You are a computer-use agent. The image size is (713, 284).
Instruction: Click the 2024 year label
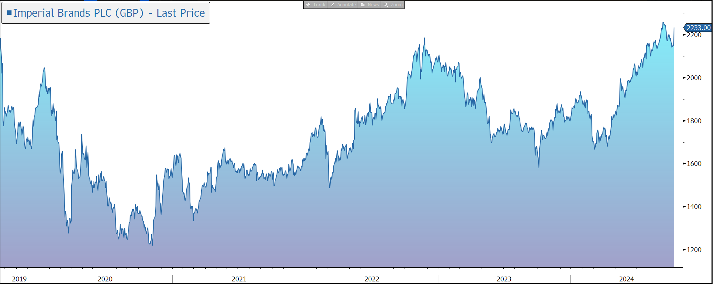point(627,279)
